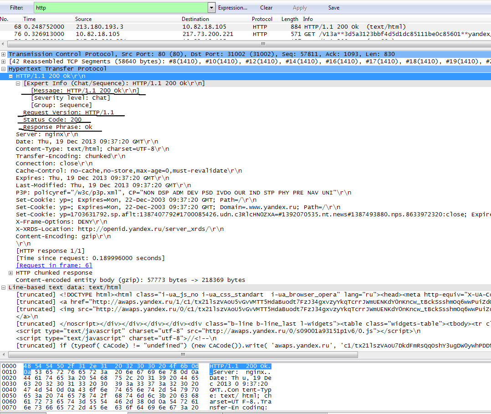Select the Content-Type: text/html header
The image size is (491, 414).
pos(92,149)
